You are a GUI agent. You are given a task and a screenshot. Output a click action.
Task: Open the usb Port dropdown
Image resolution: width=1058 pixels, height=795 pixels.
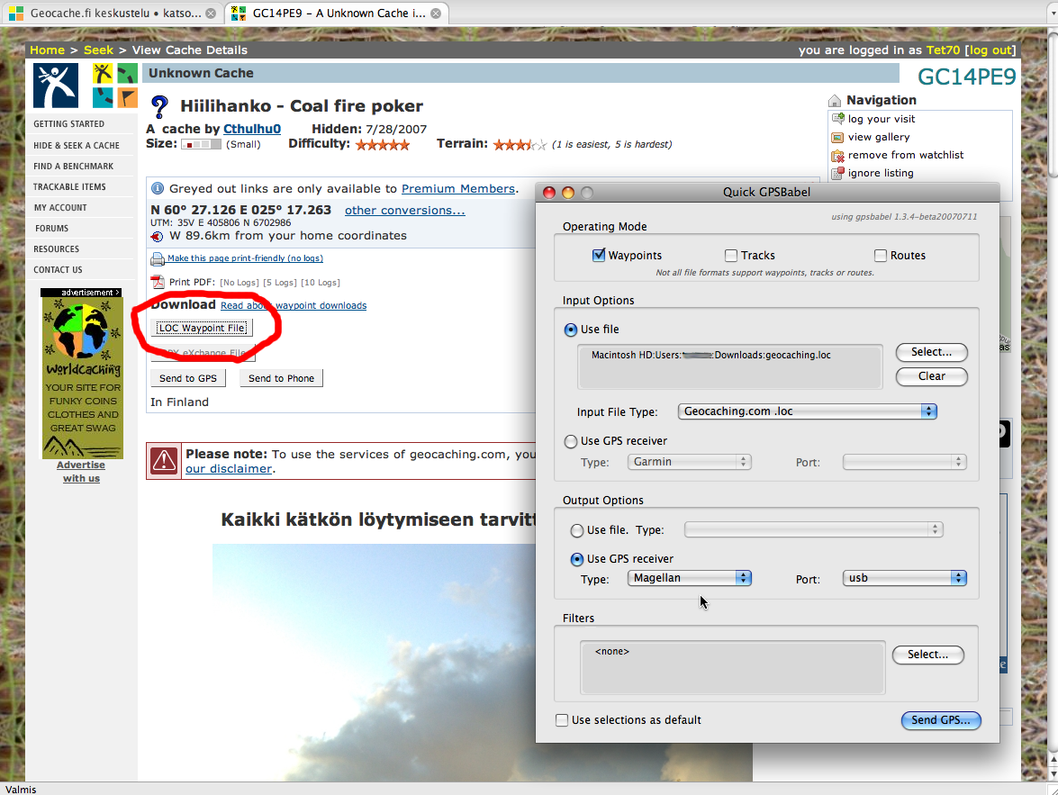click(905, 578)
